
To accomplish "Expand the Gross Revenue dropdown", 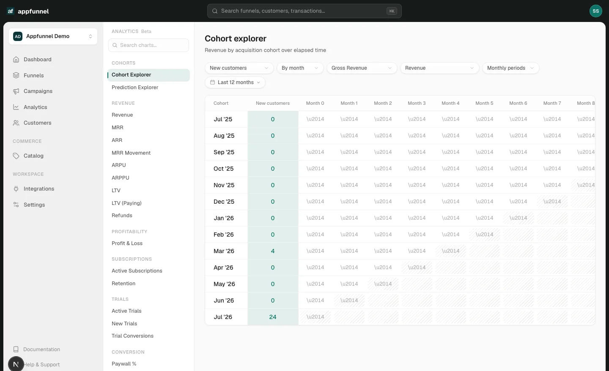I will click(x=362, y=68).
